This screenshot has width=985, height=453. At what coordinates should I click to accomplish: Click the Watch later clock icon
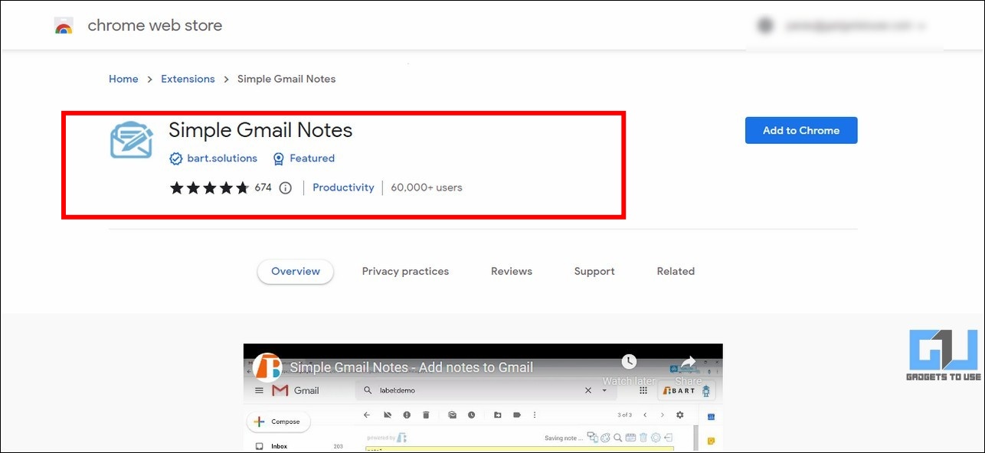coord(629,362)
